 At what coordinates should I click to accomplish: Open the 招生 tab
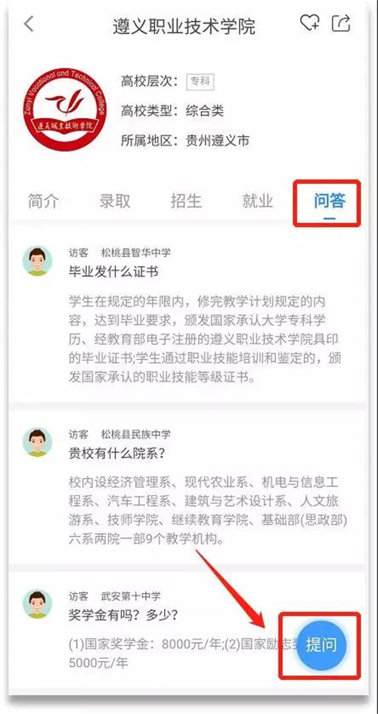click(186, 201)
